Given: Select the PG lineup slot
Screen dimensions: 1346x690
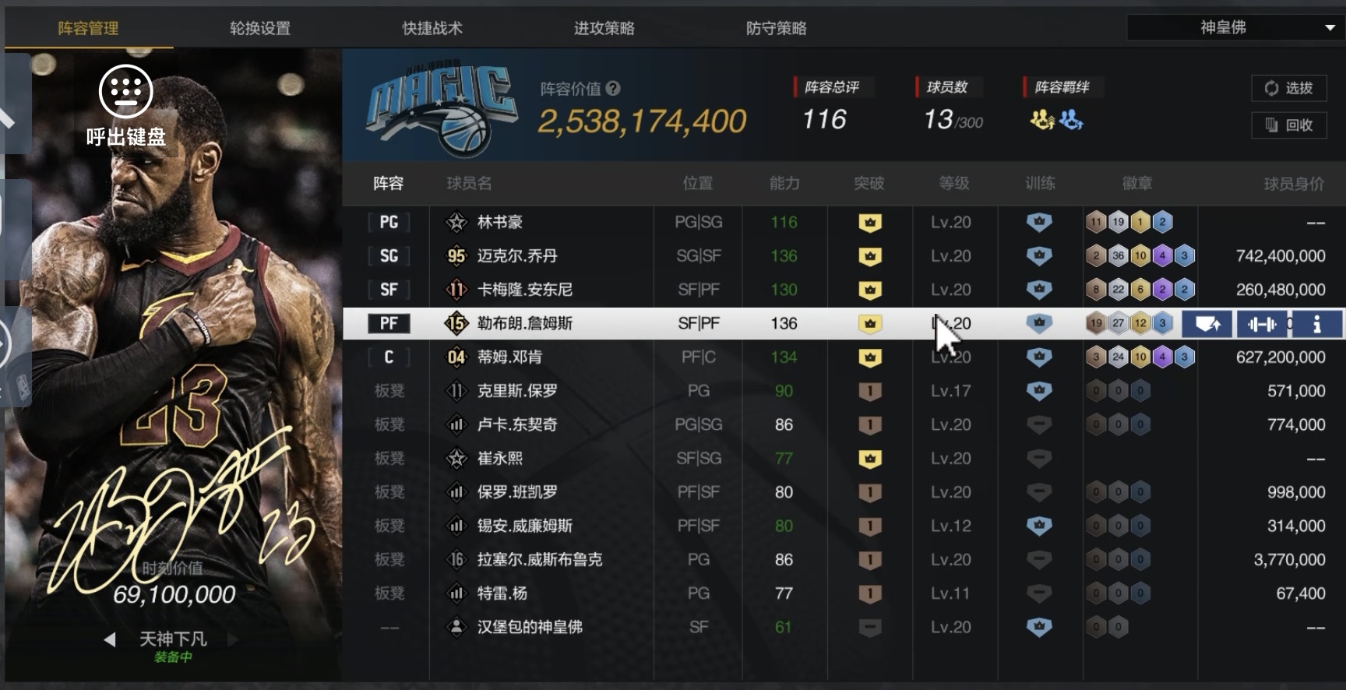Looking at the screenshot, I should coord(389,222).
